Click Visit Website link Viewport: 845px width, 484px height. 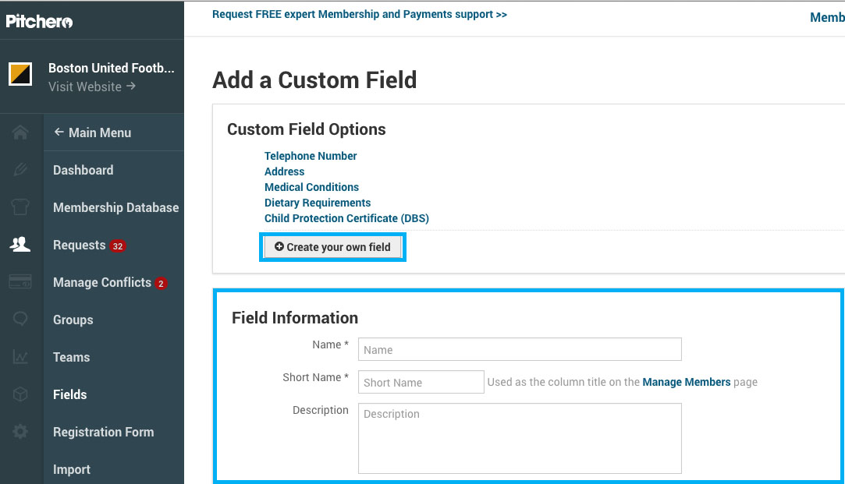click(91, 87)
